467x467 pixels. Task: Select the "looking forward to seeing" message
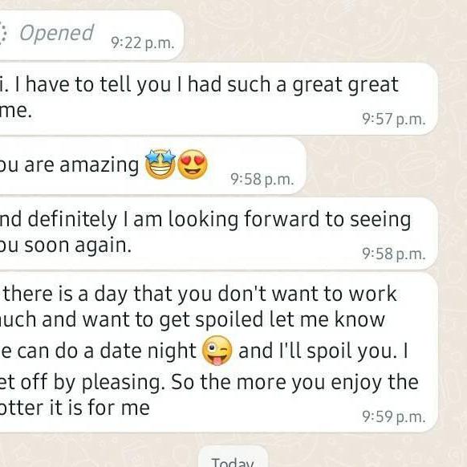[218, 233]
